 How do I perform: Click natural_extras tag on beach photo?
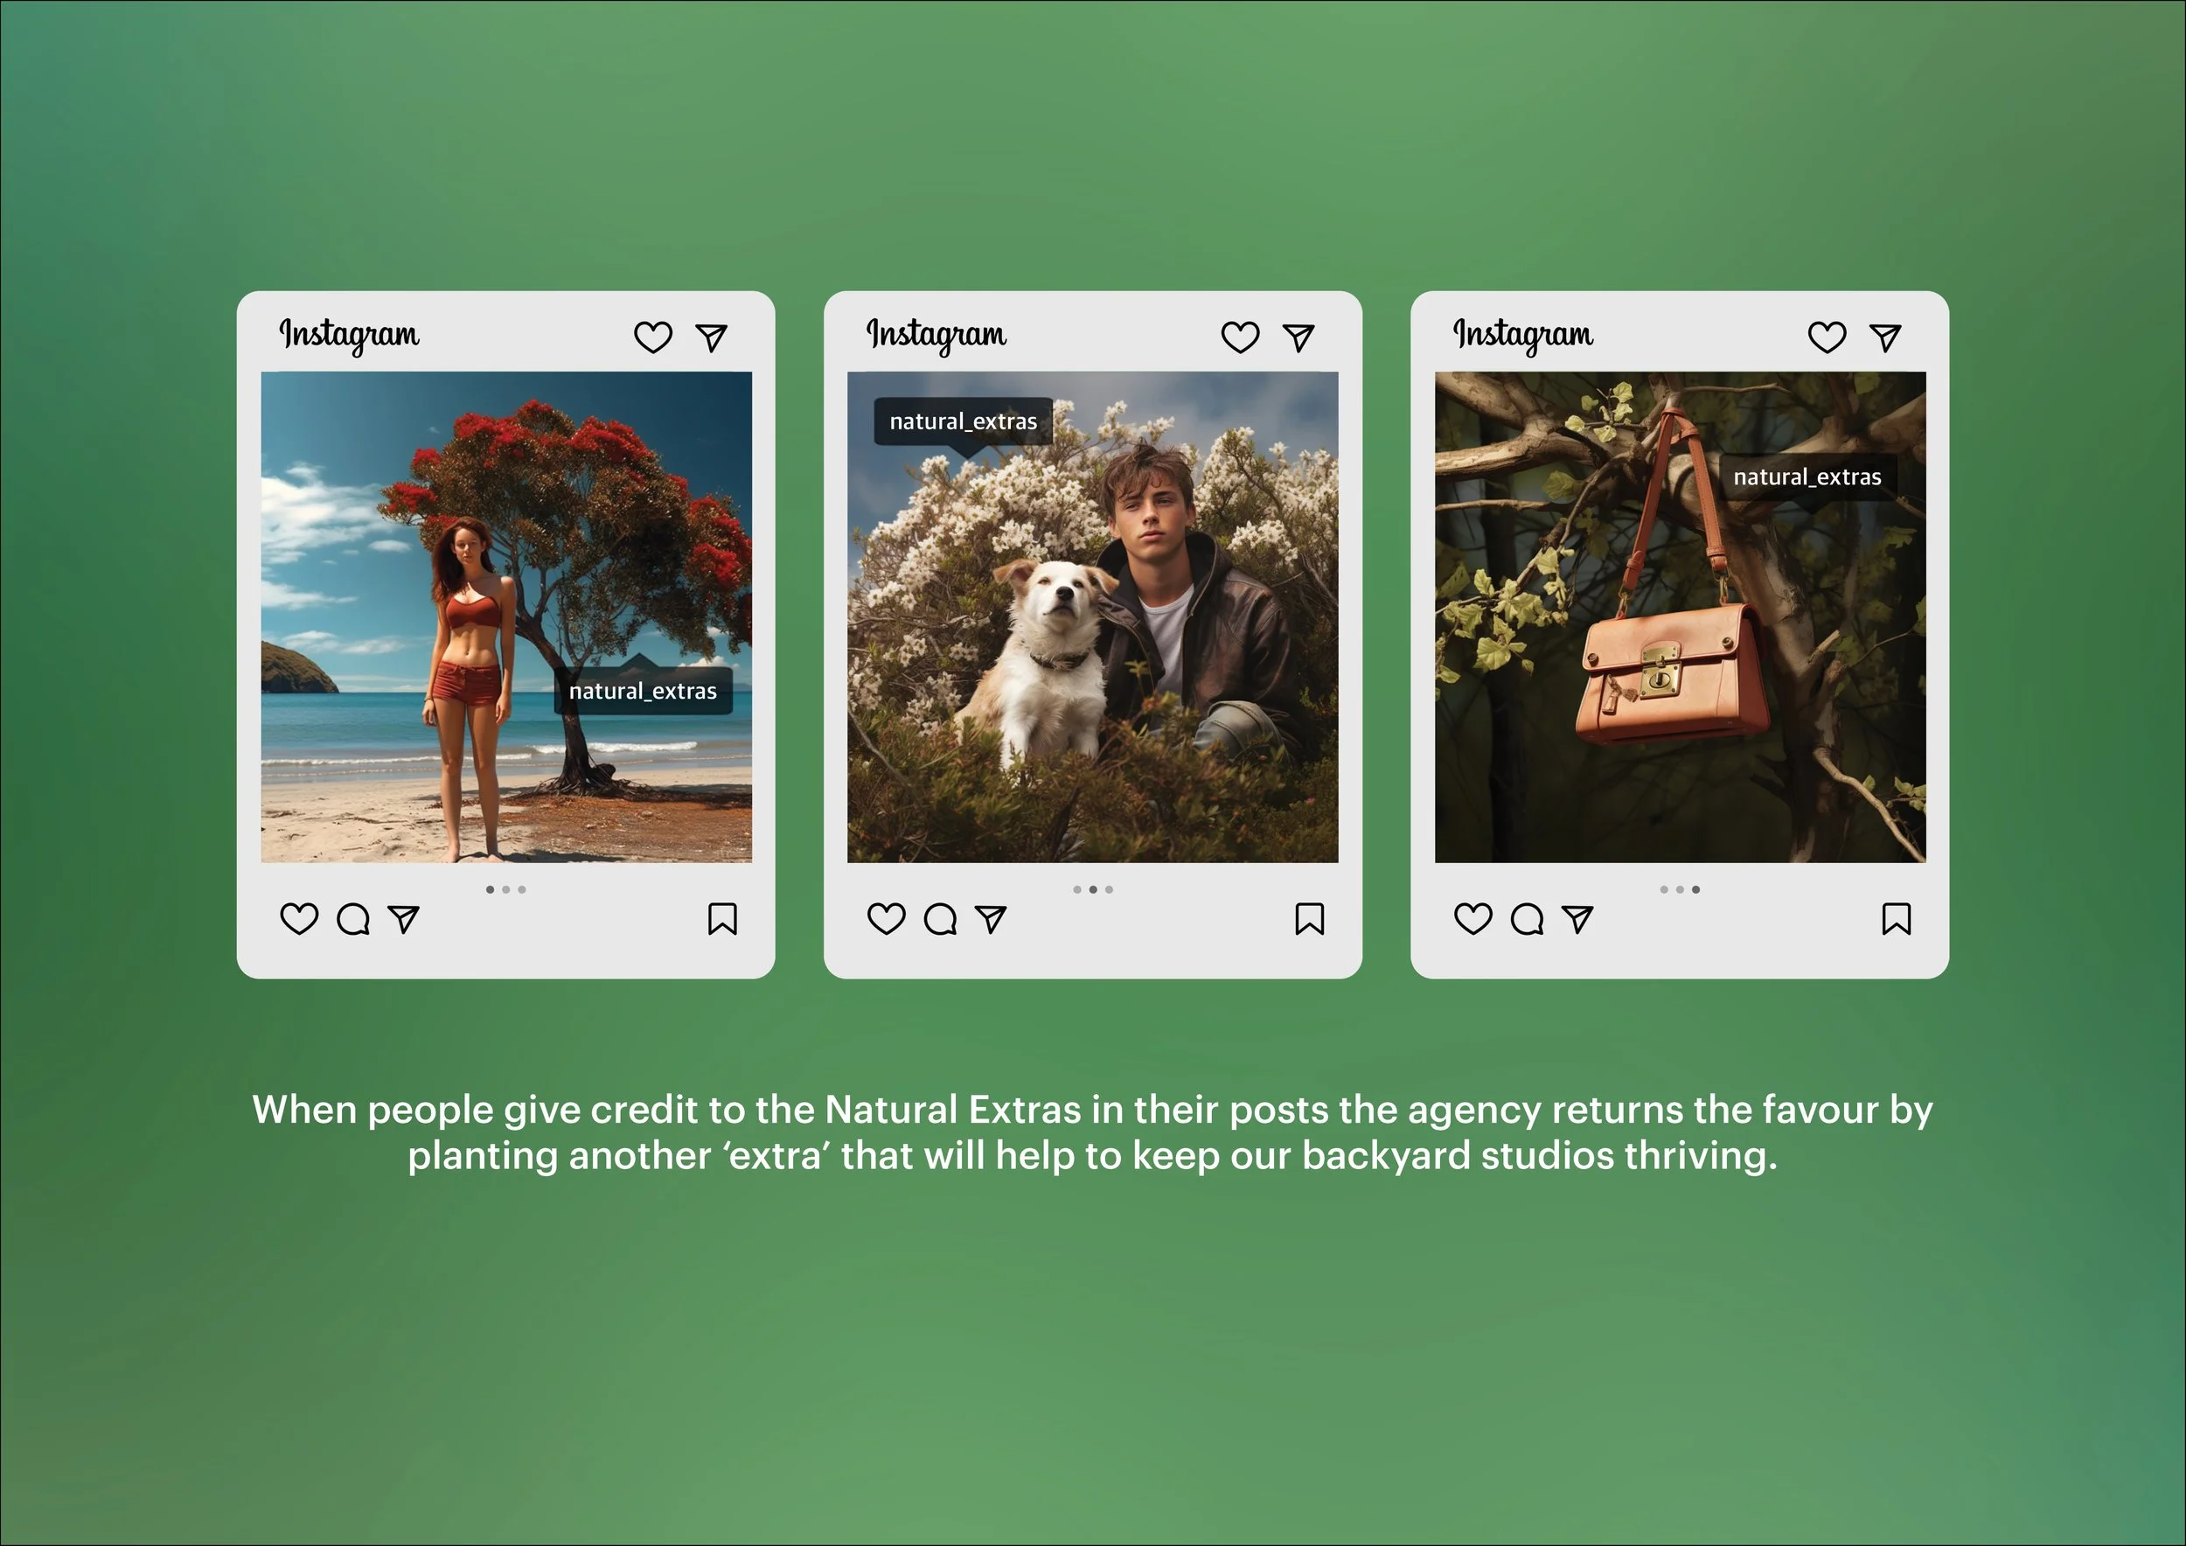[x=643, y=691]
